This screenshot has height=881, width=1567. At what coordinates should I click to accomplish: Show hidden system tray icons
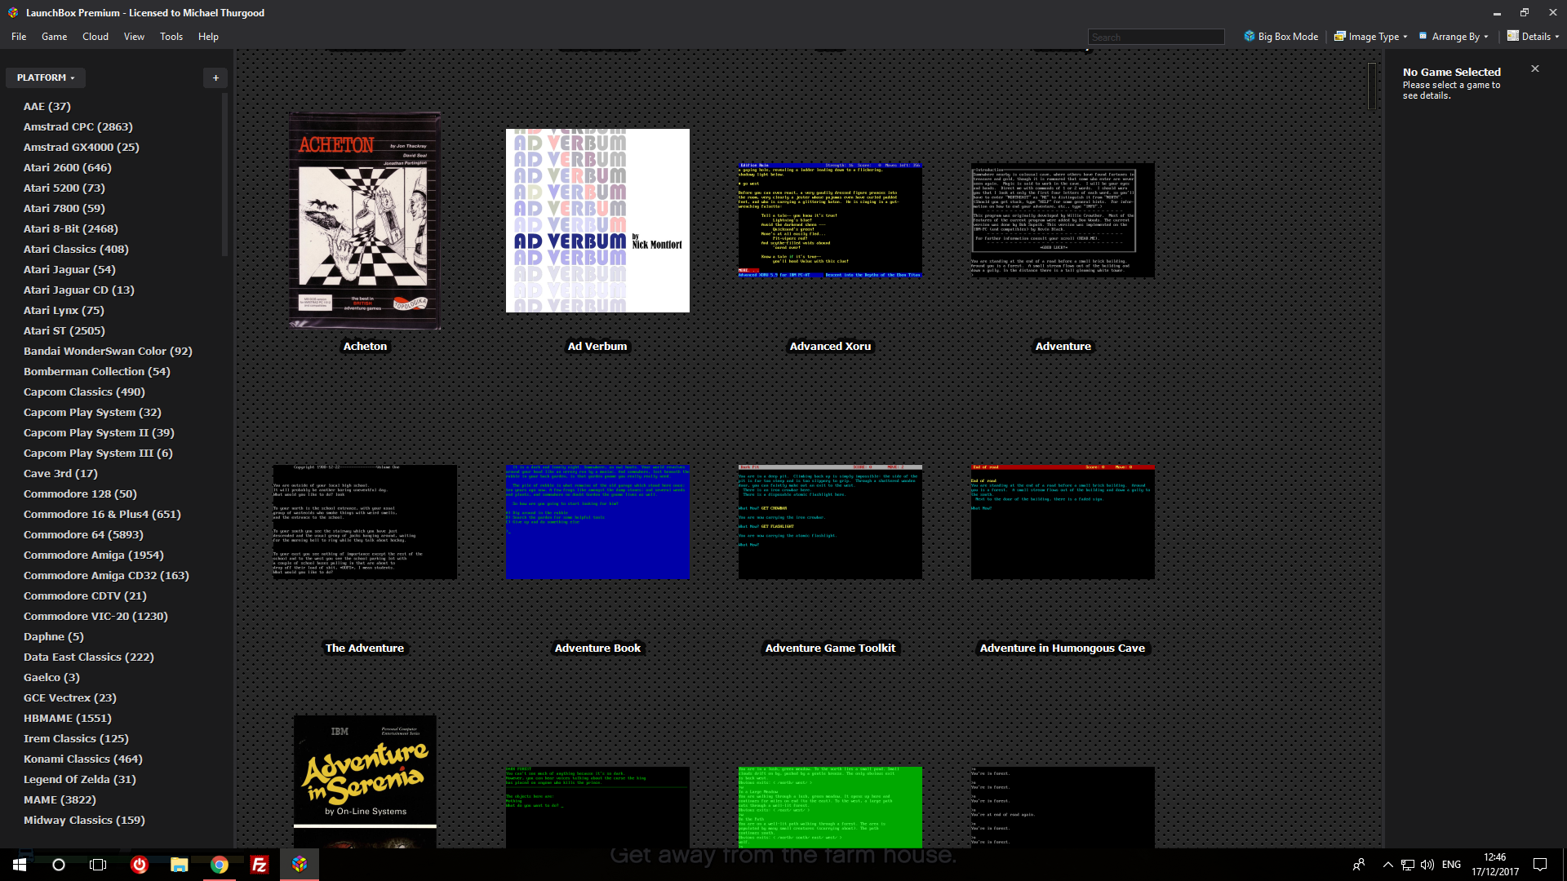click(1387, 865)
